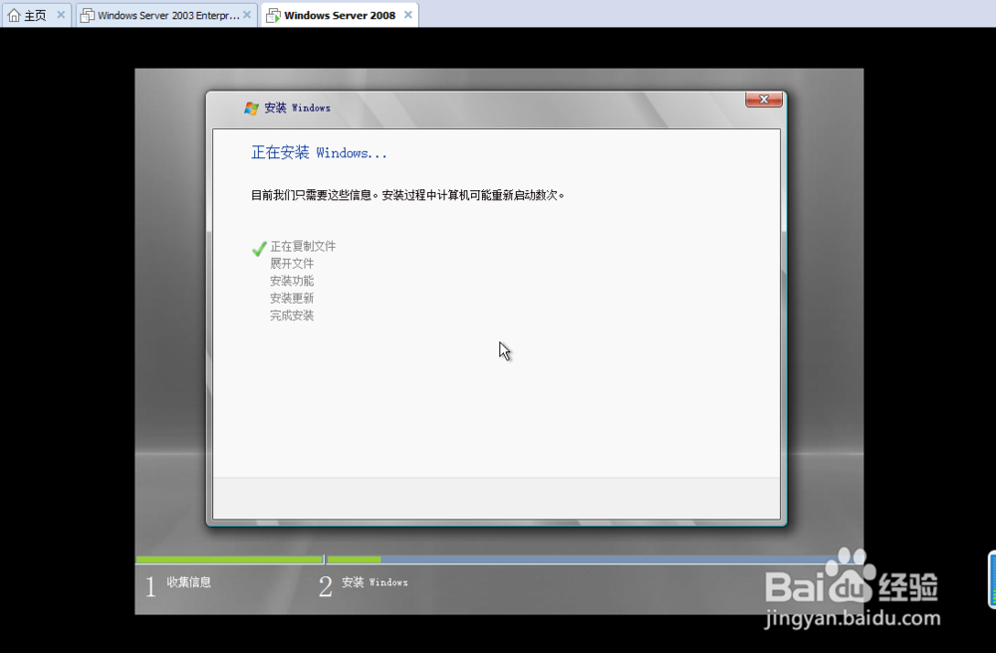Click the 收集信息 progress bar

pos(229,560)
